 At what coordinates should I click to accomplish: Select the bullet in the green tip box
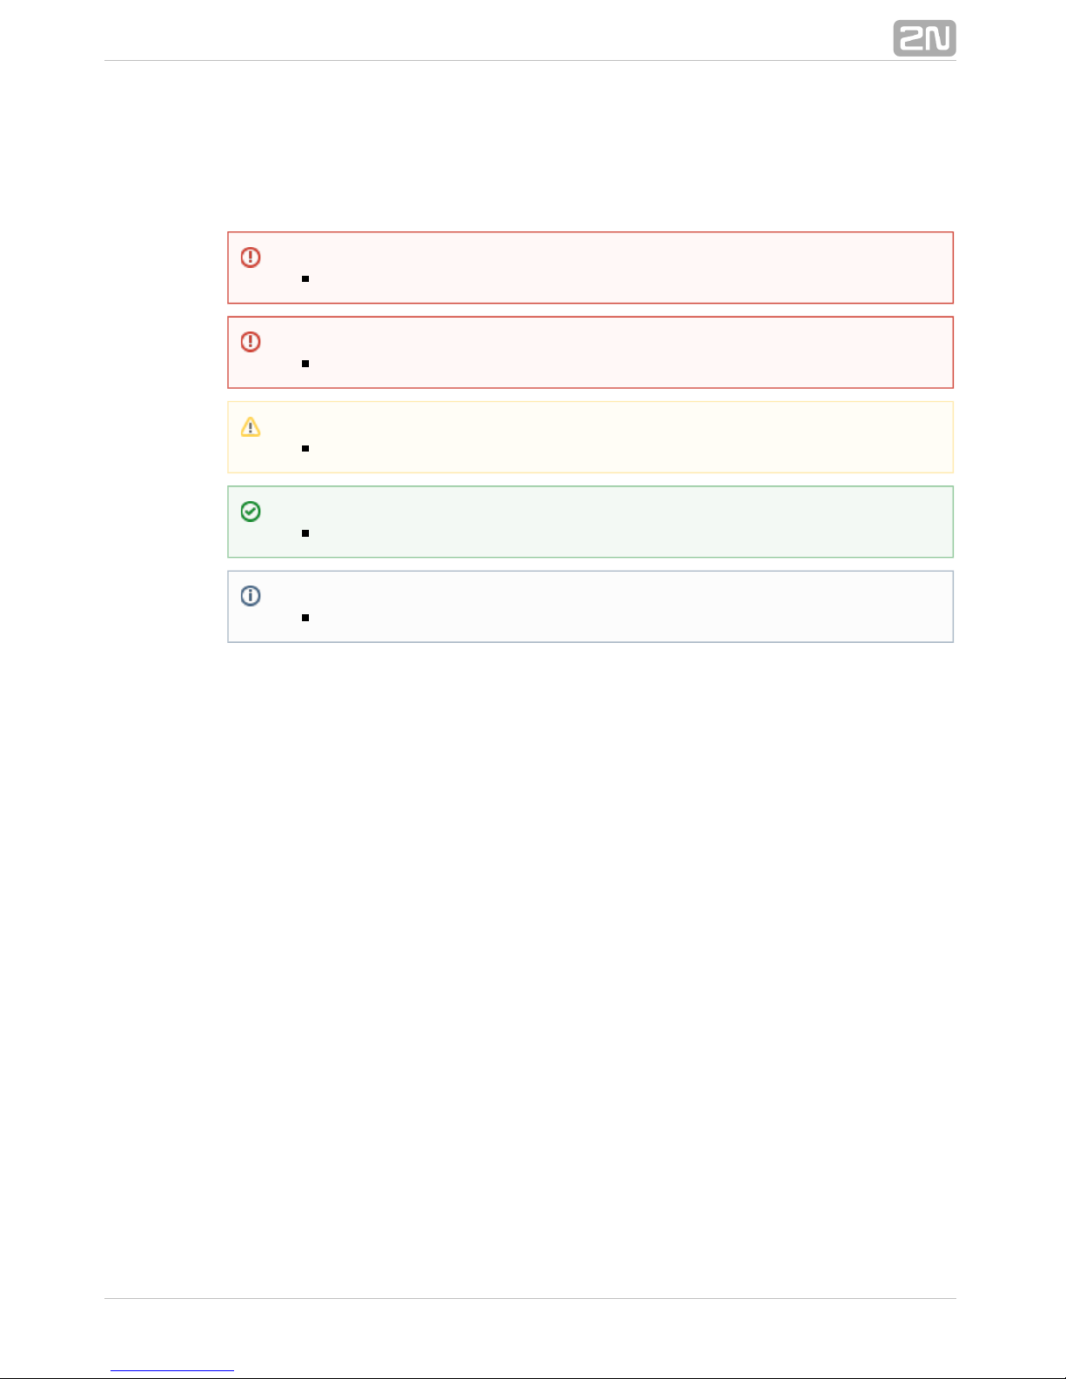[x=305, y=532]
